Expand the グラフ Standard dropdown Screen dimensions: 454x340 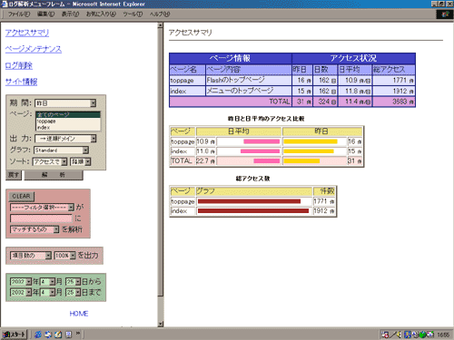pos(62,151)
